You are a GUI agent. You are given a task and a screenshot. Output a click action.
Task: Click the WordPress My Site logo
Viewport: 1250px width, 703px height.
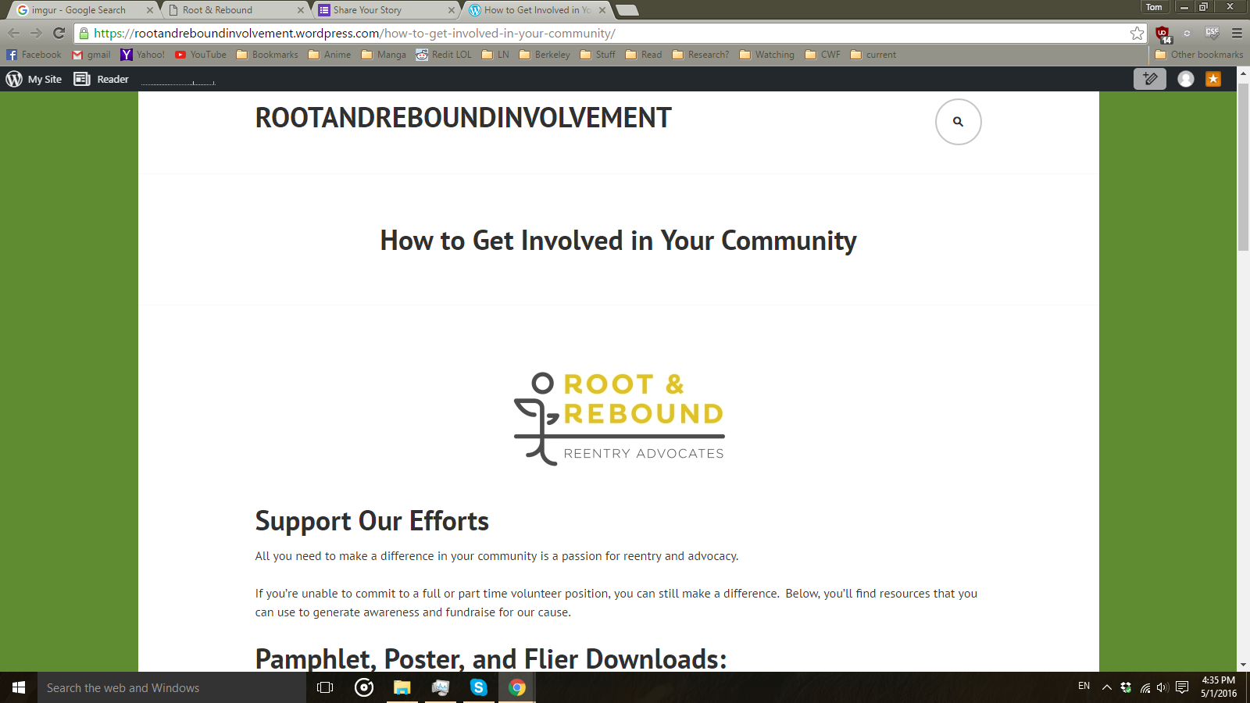point(34,79)
